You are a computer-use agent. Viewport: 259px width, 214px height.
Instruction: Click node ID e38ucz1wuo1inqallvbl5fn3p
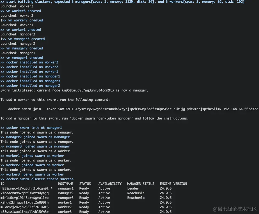[25, 212]
